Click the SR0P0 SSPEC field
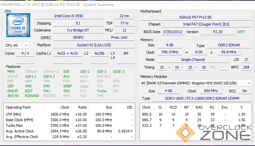This screenshot has height=146, width=255. 77,38
